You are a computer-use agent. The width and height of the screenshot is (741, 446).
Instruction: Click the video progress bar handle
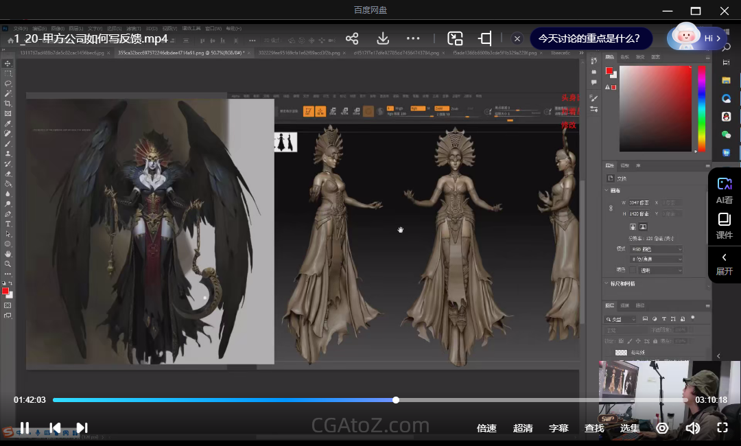(x=396, y=400)
